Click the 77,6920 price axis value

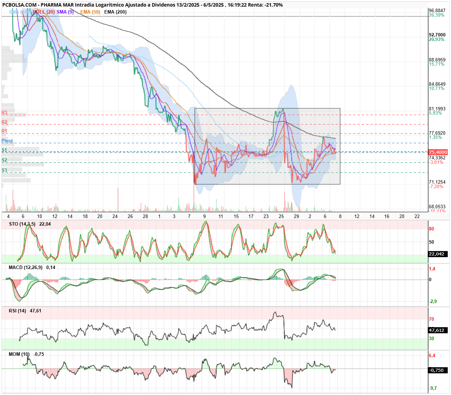[437, 133]
